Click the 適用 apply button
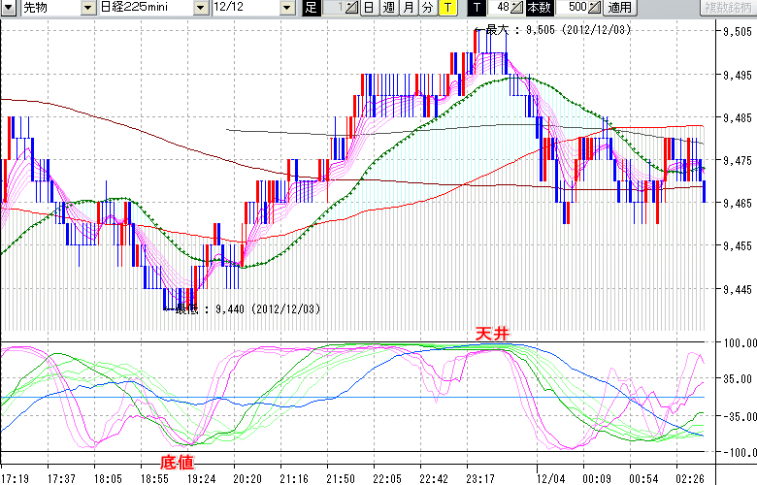 pyautogui.click(x=619, y=8)
